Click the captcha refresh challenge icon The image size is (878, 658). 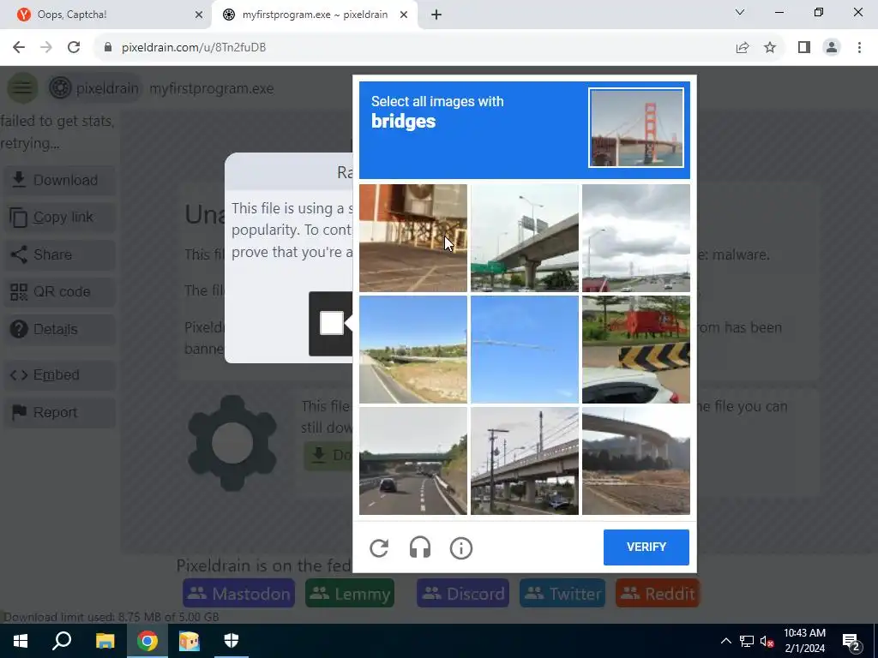tap(379, 547)
